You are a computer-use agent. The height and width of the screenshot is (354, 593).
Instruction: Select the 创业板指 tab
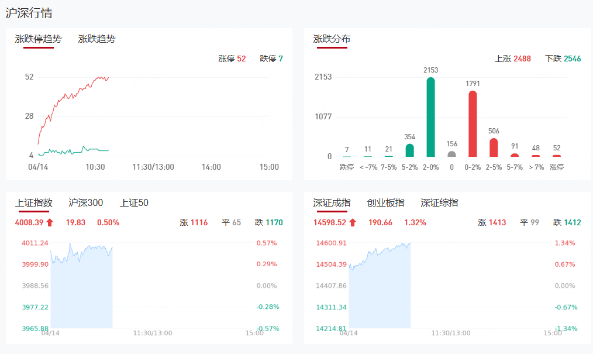coord(385,203)
